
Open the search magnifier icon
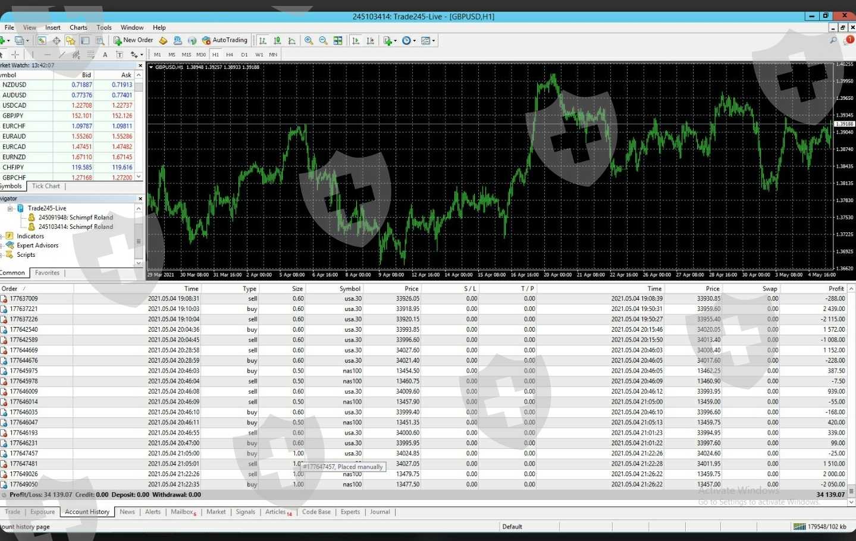[x=833, y=40]
